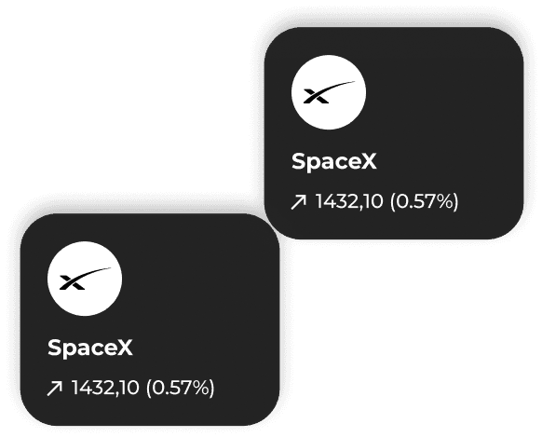The image size is (542, 437).
Task: Click the upward trend arrow in lower-left card
Action: [x=54, y=388]
